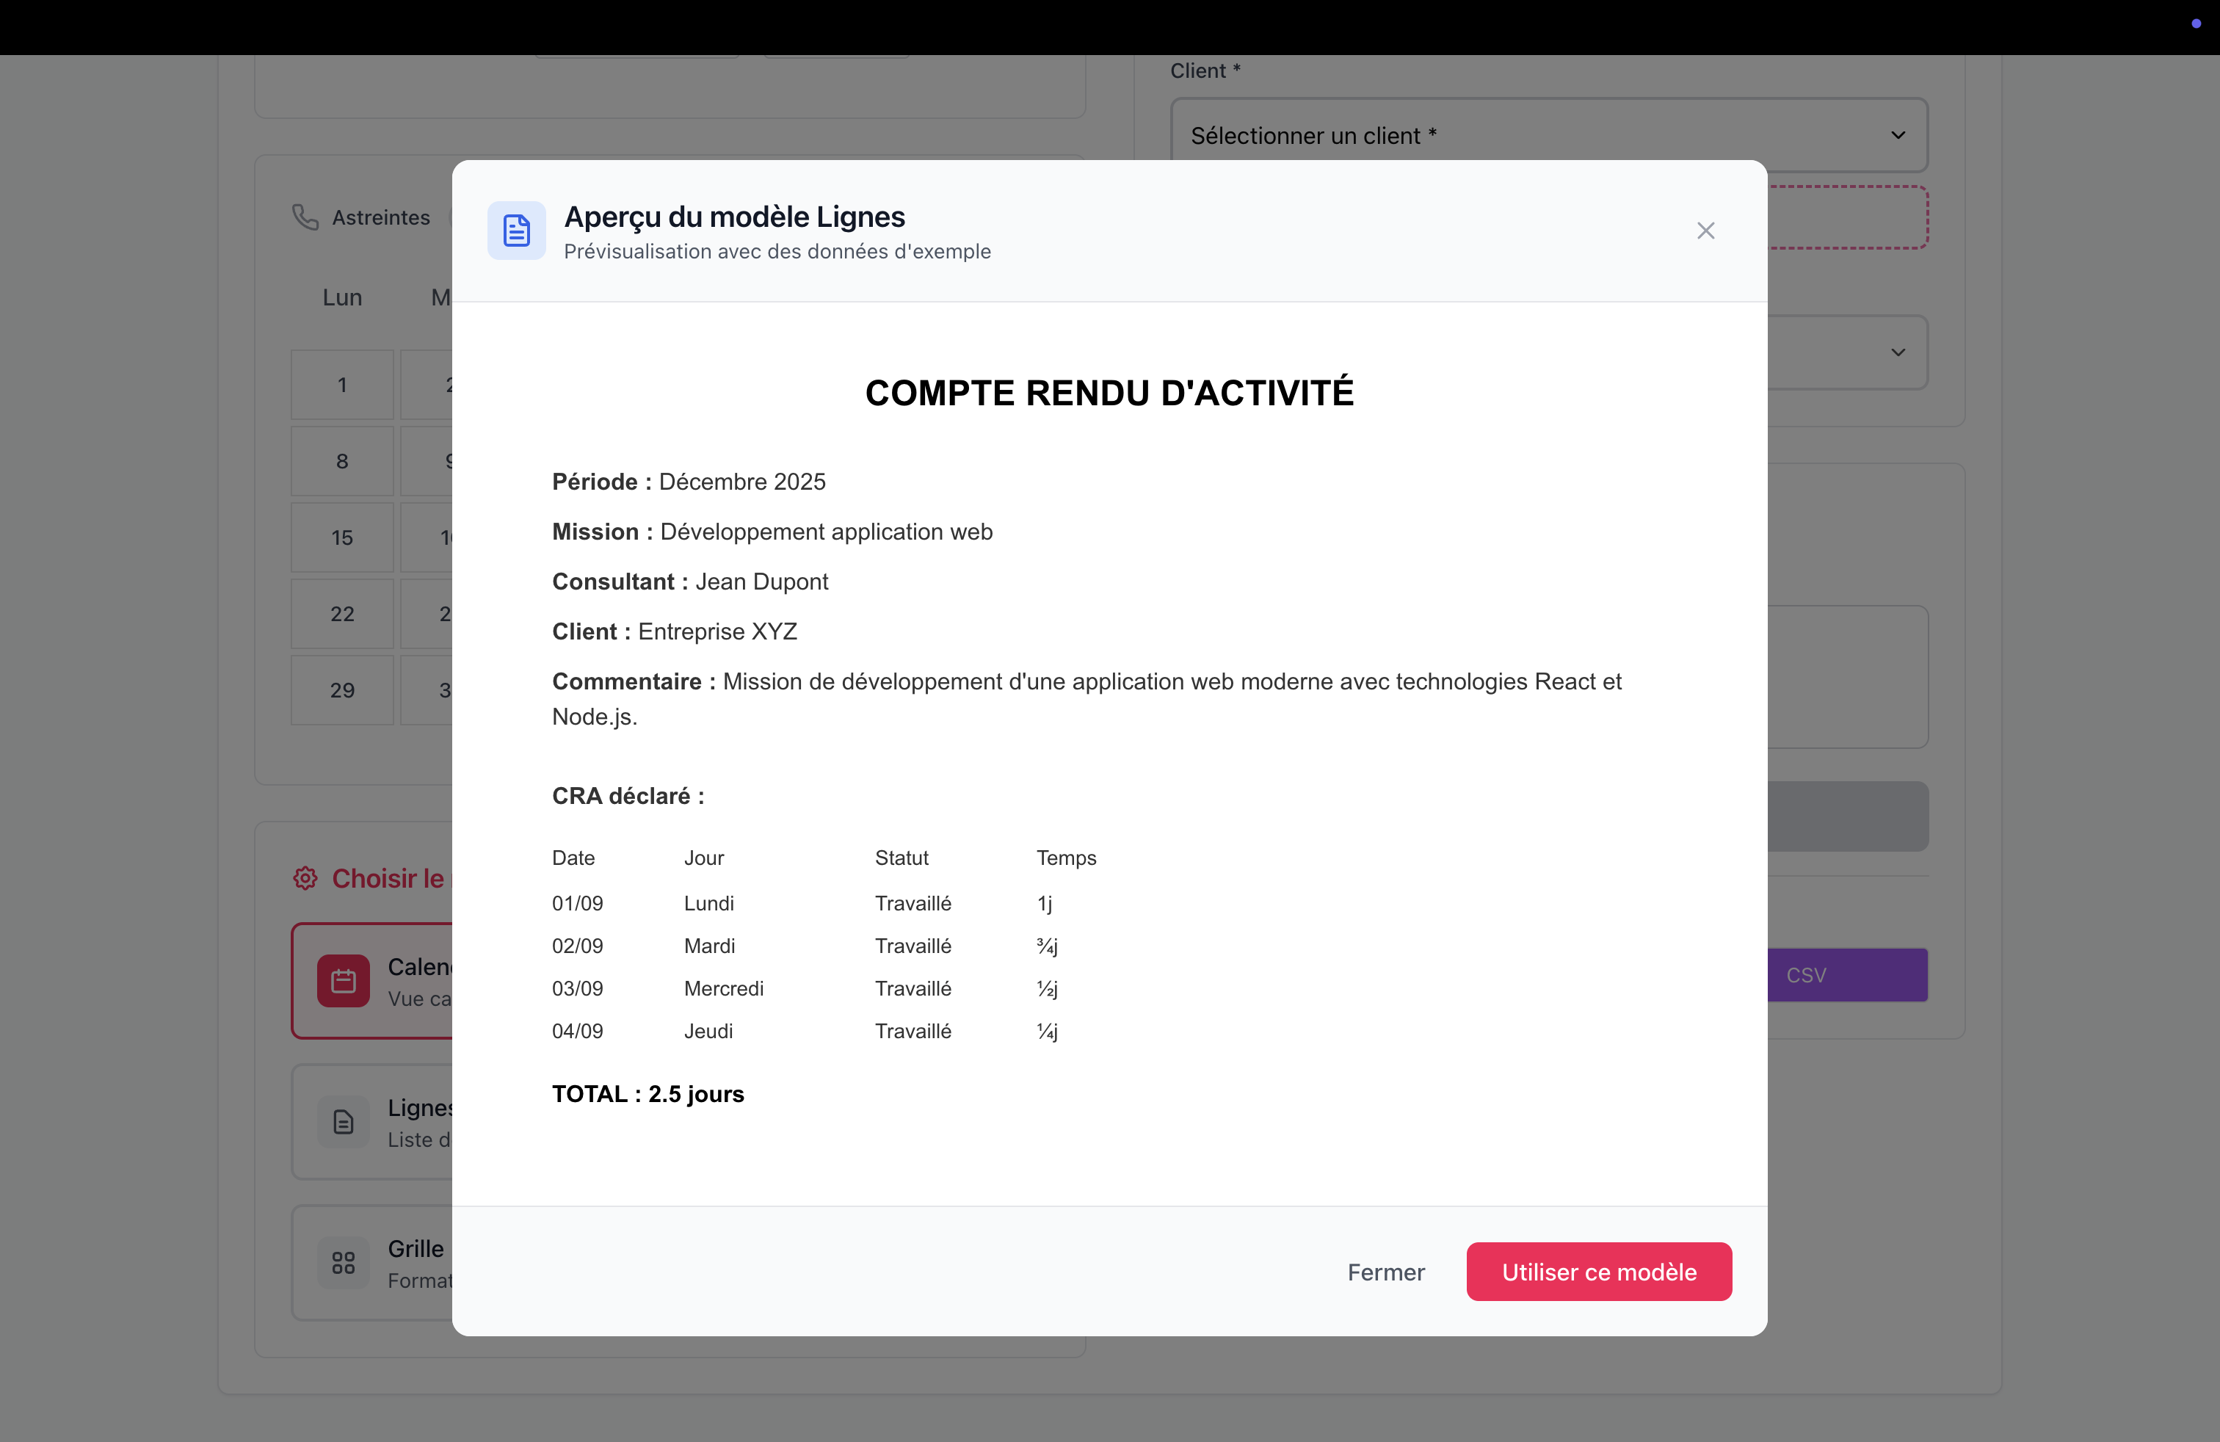Select the red Calendrier template icon
The height and width of the screenshot is (1442, 2220).
[344, 980]
